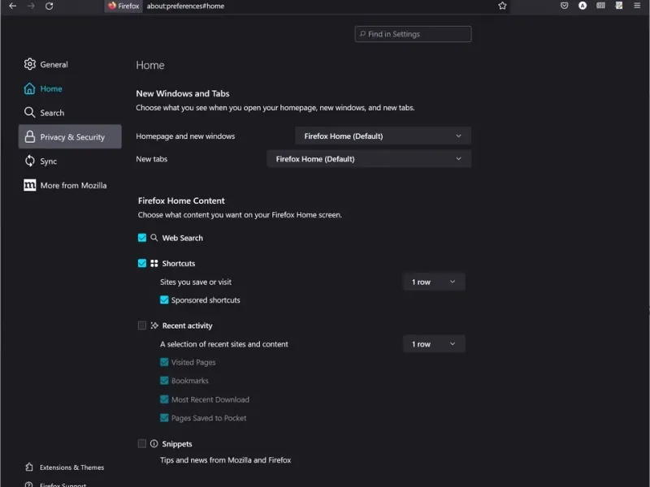Disable Sponsored shortcuts checkbox
The height and width of the screenshot is (487, 650).
164,300
